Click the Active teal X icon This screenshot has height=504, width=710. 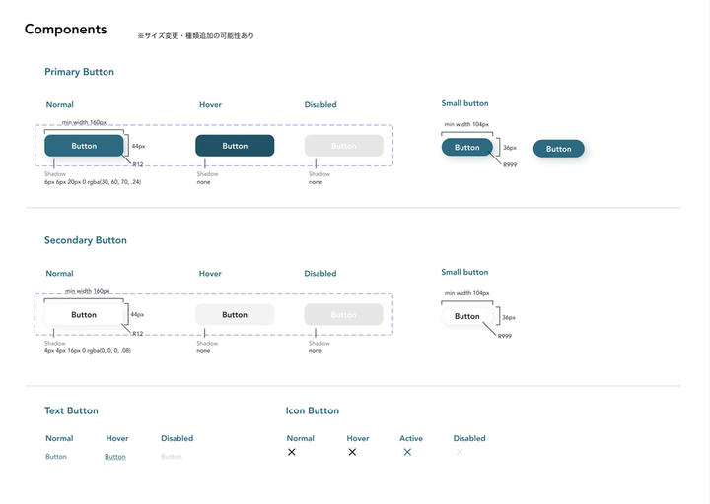pos(407,452)
